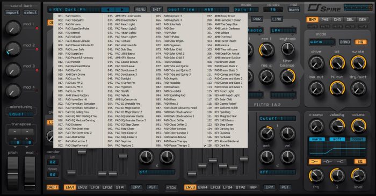Enable the soft output mode
The height and width of the screenshot is (196, 376).
coord(337,139)
